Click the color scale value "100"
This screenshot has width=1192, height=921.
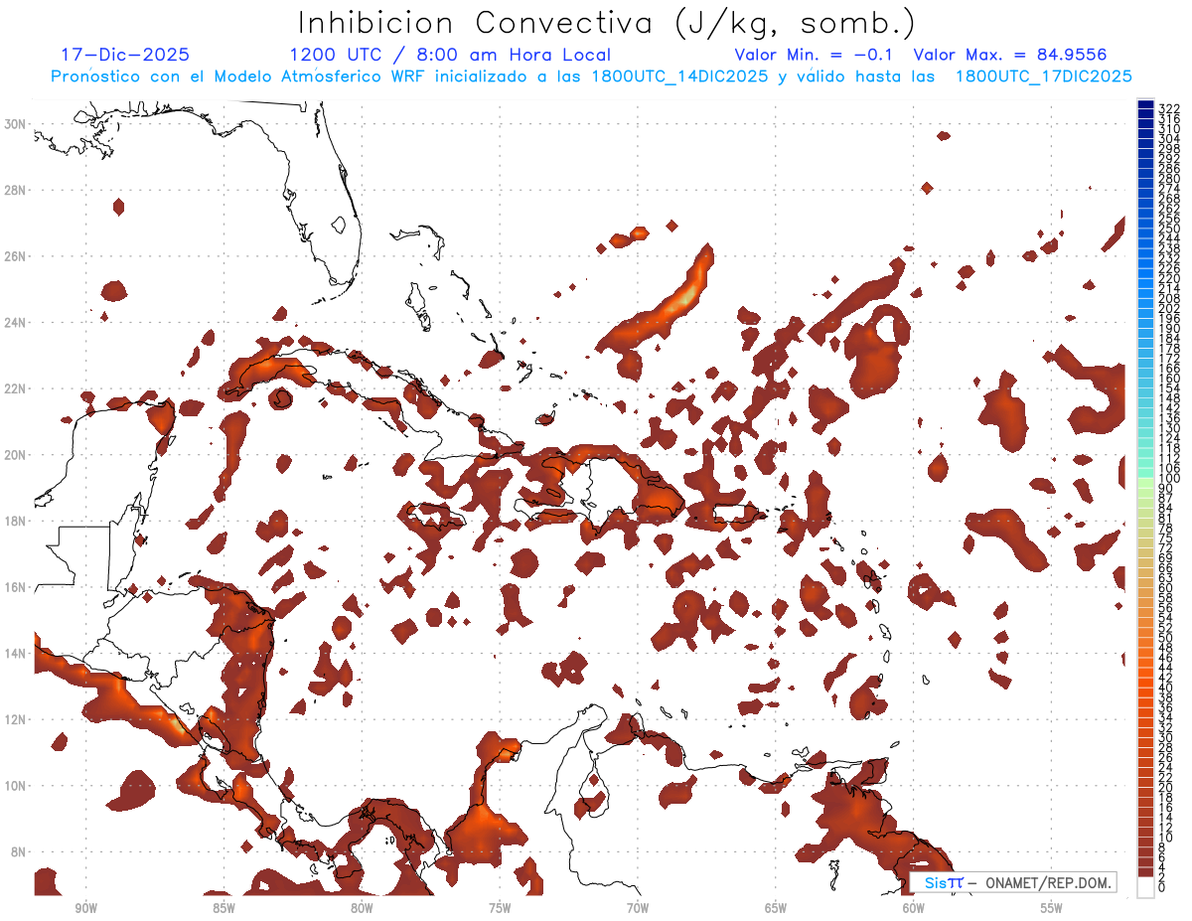click(1169, 479)
